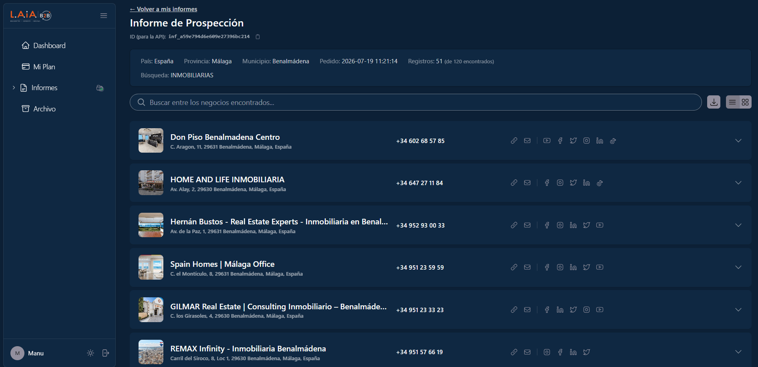Focus the business search field
The width and height of the screenshot is (758, 367).
pyautogui.click(x=416, y=102)
